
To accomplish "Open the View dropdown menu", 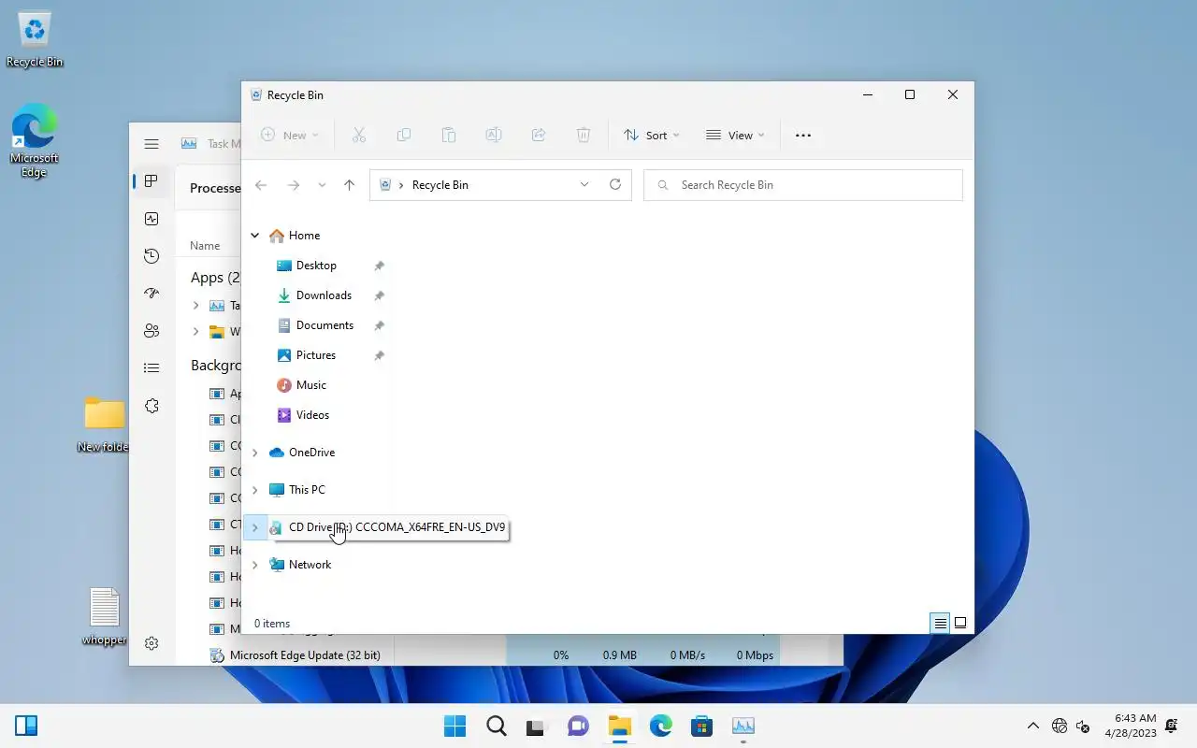I will [x=735, y=136].
